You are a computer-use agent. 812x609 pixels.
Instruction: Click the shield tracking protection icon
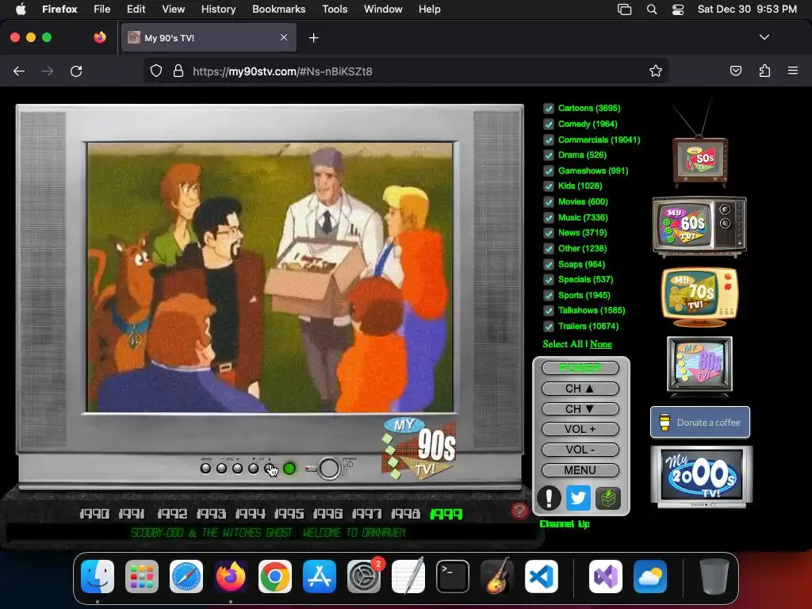coord(156,71)
